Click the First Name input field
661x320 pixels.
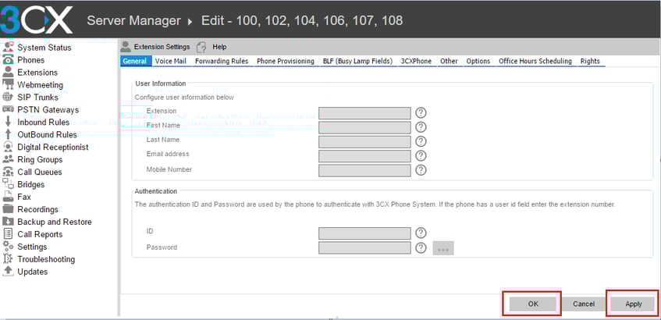(x=364, y=127)
